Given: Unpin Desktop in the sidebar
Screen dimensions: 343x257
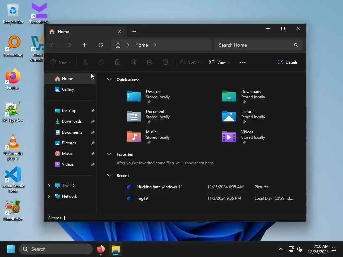Looking at the screenshot, I should 93,111.
